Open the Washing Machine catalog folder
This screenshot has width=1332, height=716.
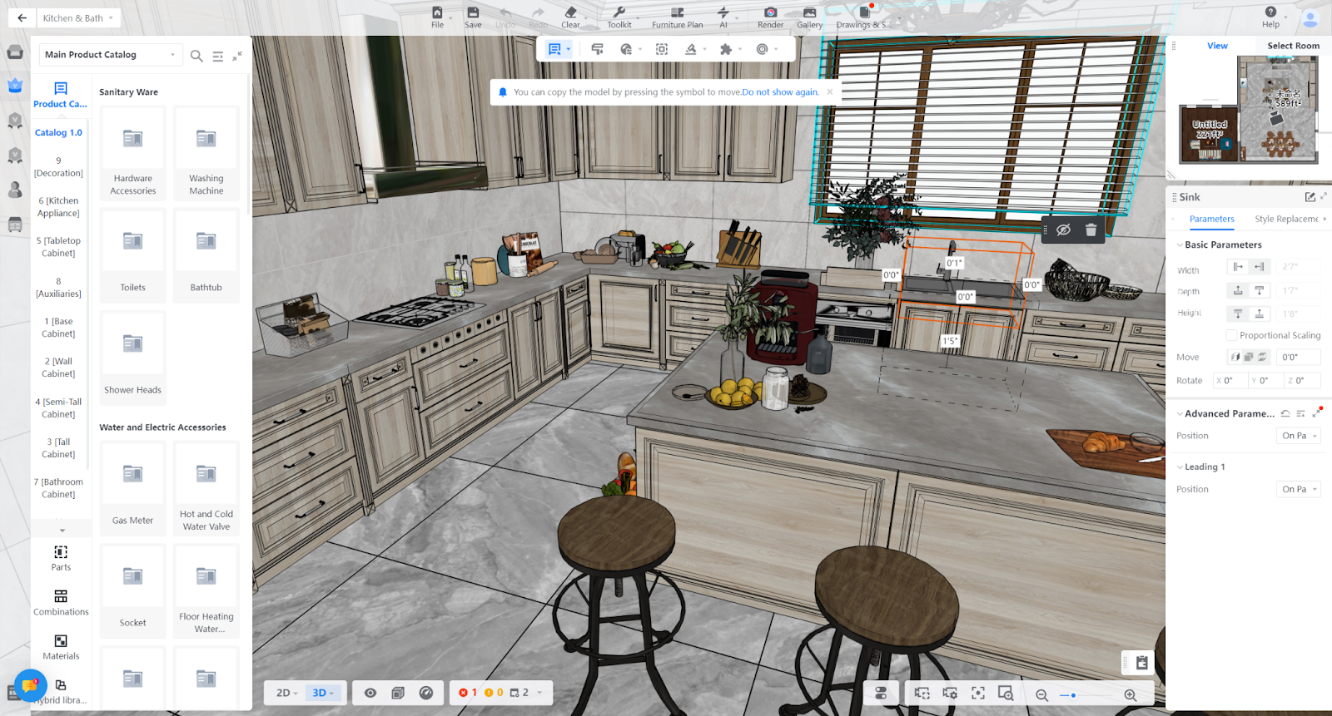pyautogui.click(x=206, y=153)
